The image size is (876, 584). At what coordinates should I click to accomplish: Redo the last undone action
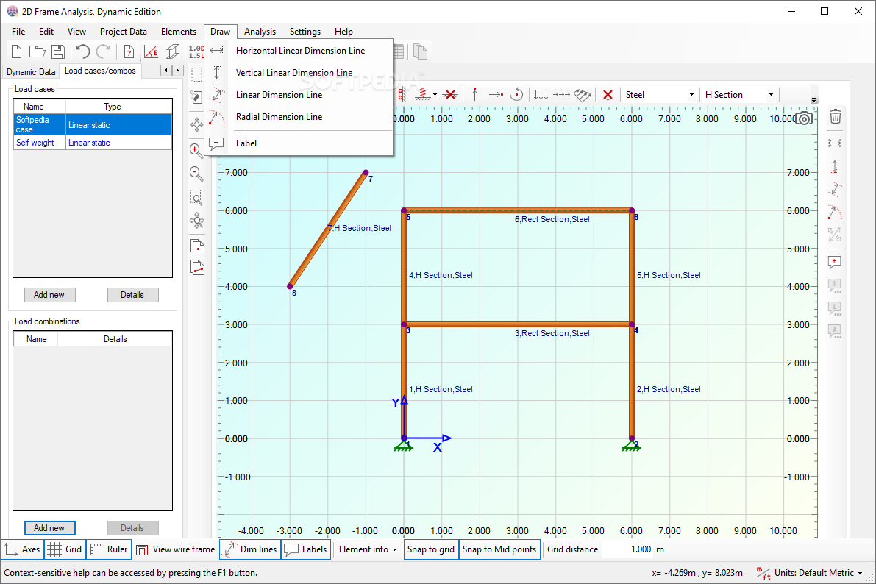click(x=104, y=52)
